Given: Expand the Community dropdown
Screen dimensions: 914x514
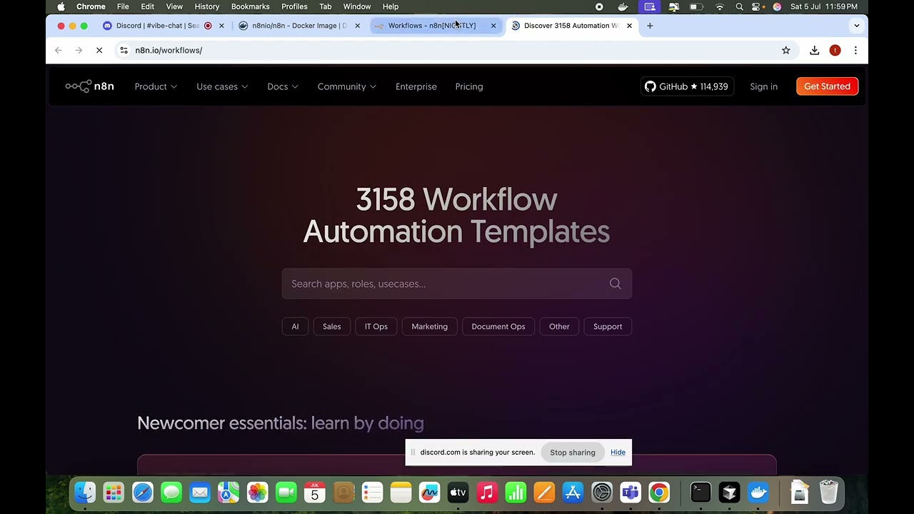Looking at the screenshot, I should pyautogui.click(x=347, y=86).
